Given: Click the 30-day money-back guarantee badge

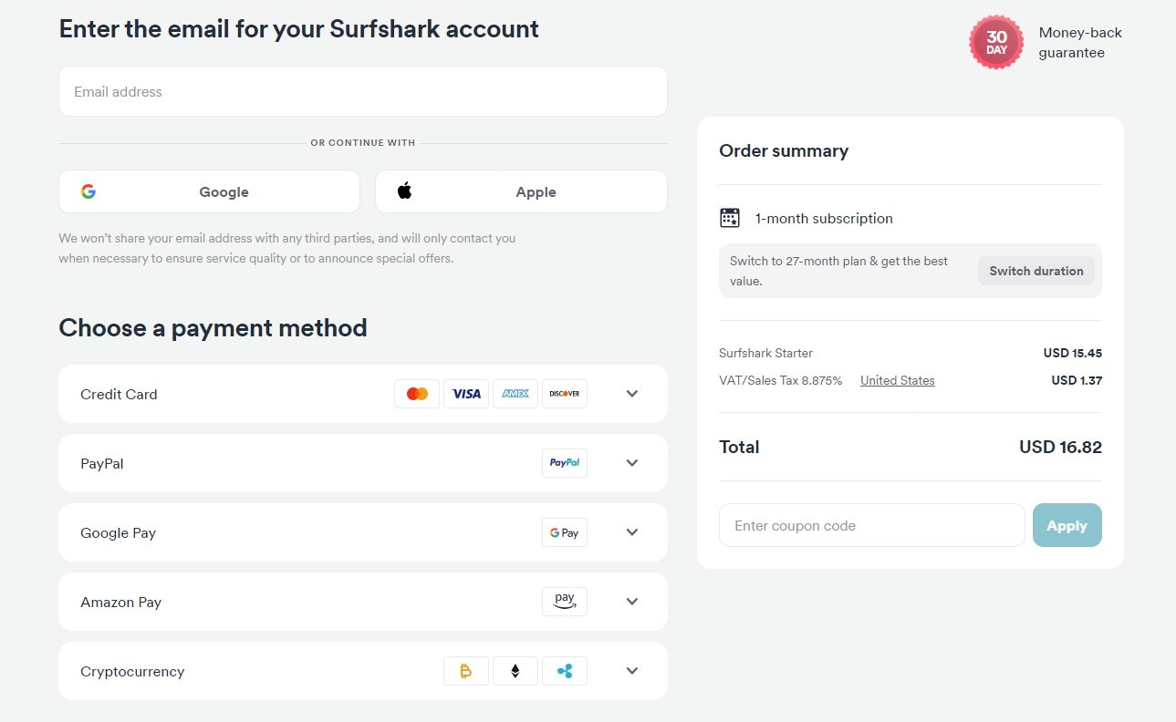Looking at the screenshot, I should (x=996, y=42).
